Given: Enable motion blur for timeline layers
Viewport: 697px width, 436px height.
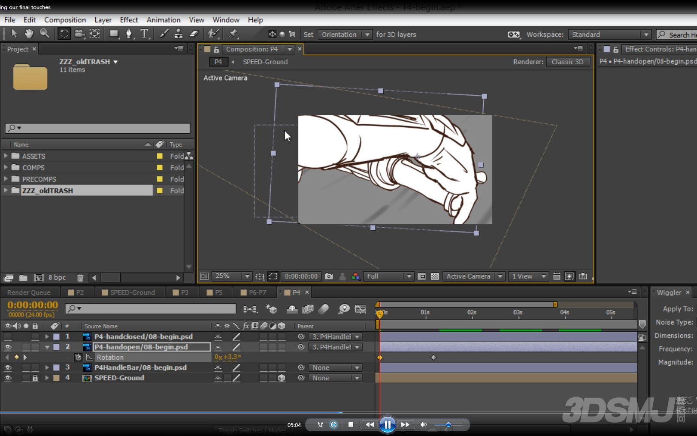Looking at the screenshot, I should point(324,309).
